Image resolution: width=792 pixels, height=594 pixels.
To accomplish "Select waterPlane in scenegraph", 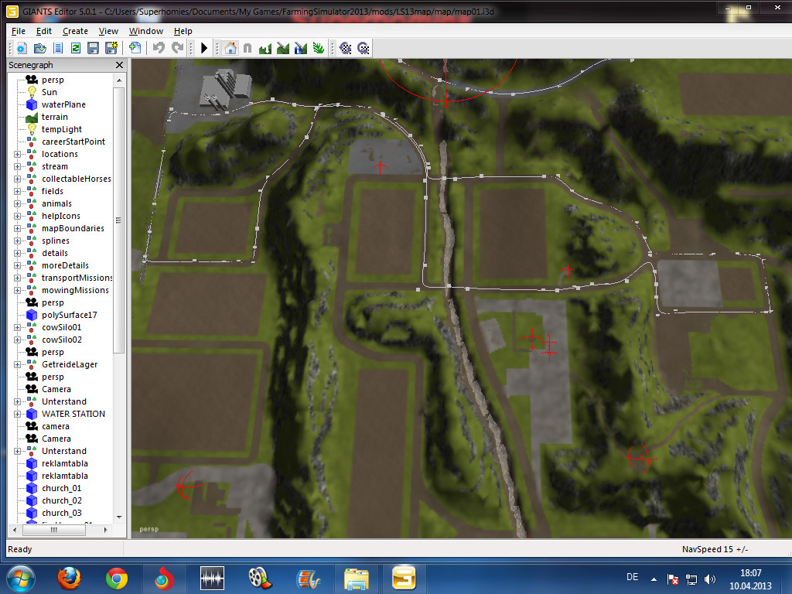I will tap(63, 104).
